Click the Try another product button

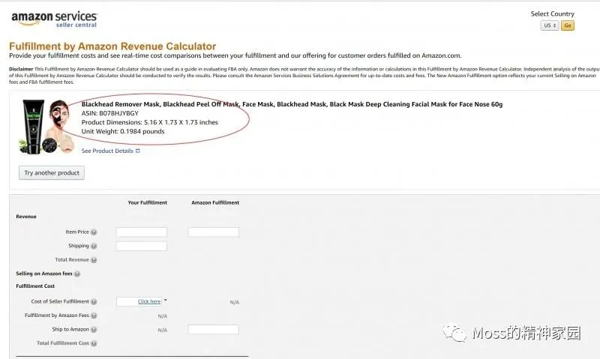pyautogui.click(x=52, y=173)
